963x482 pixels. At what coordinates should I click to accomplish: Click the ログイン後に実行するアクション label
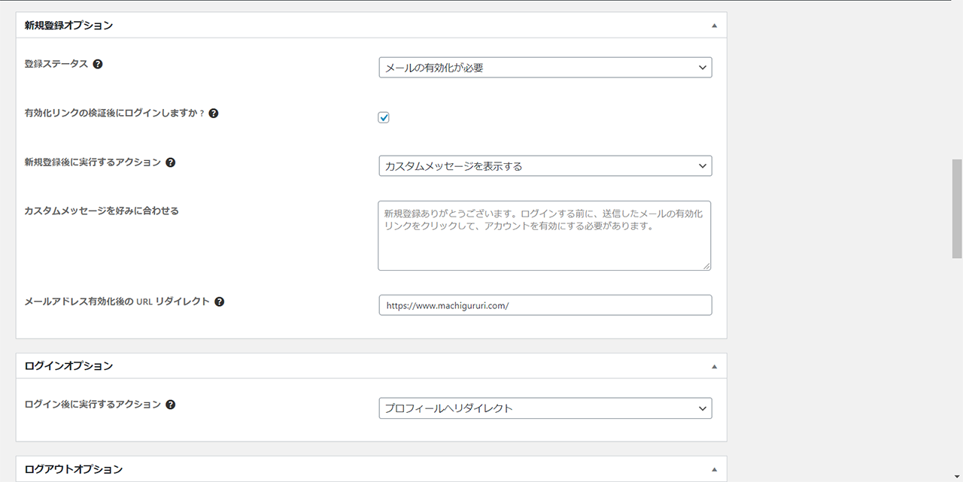[93, 405]
